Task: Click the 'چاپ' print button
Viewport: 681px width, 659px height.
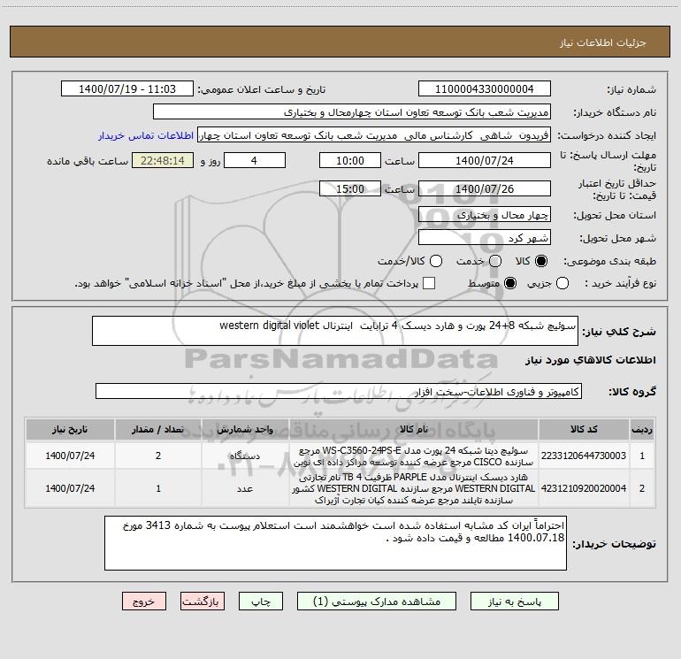Action: click(261, 602)
